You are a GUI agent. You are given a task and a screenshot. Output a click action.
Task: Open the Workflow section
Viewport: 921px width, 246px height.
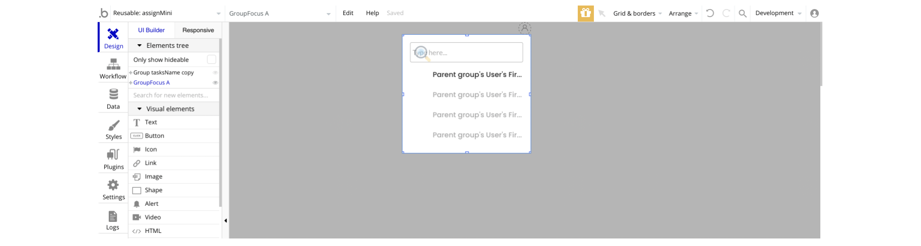[113, 68]
